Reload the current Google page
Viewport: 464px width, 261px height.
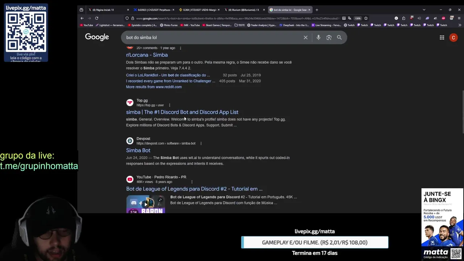[x=96, y=18]
